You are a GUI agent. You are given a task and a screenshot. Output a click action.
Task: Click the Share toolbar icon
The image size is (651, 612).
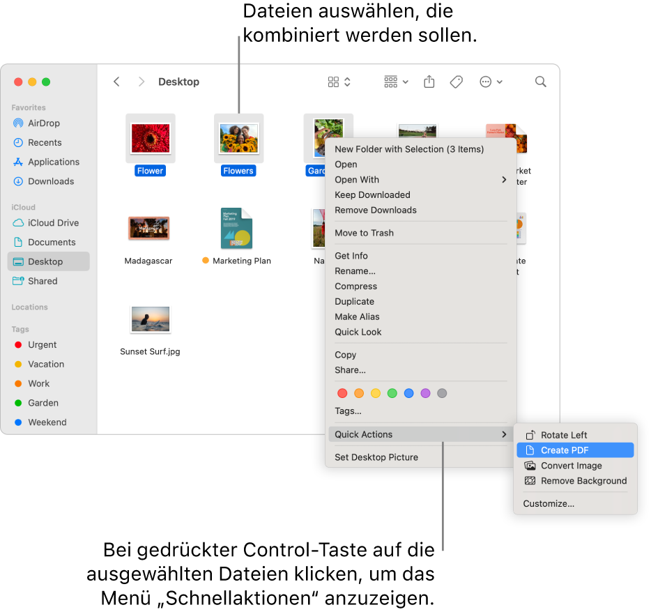pos(429,82)
